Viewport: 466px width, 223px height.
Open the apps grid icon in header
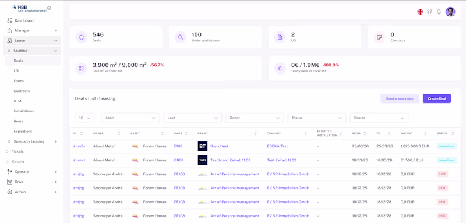tap(429, 12)
